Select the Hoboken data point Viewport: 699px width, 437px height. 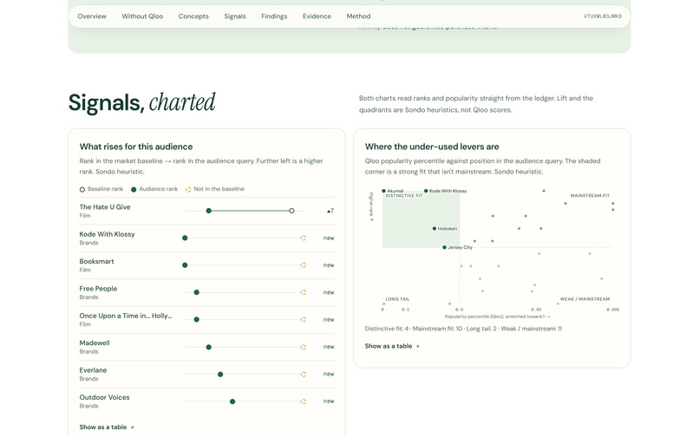[434, 228]
